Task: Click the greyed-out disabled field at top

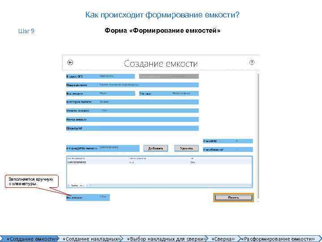Action: (169, 76)
